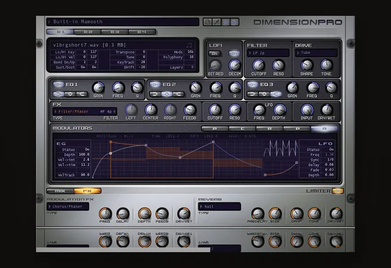Toggle the EG Status On value
391x268 pixels.
[x=87, y=149]
